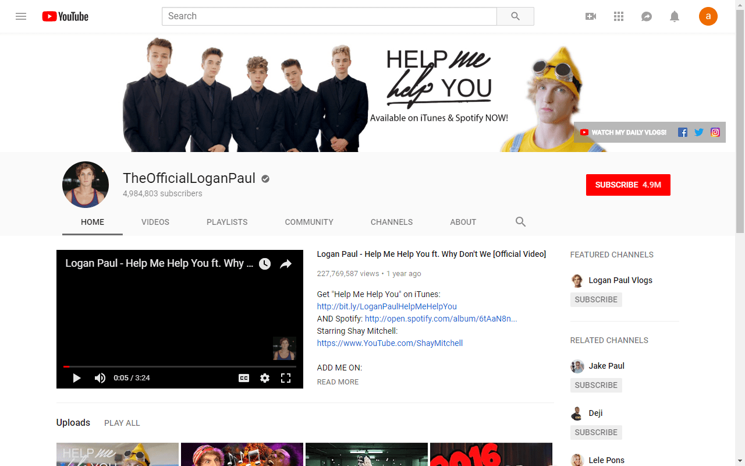Click the 227,769,587 views text
745x466 pixels.
point(348,274)
